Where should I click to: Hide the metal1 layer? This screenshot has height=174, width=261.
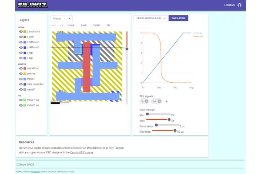pos(21,79)
